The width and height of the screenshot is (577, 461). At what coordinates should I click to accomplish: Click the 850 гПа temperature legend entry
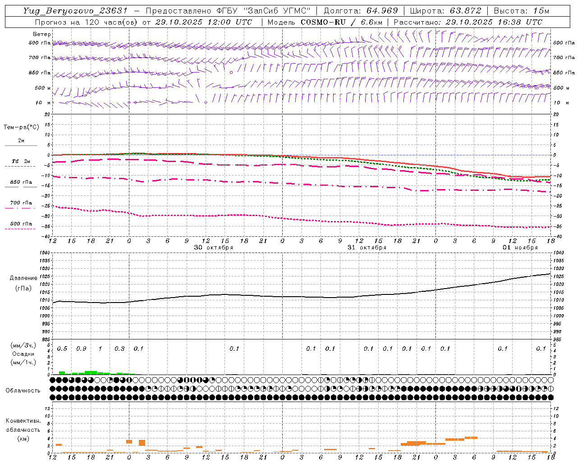click(21, 184)
